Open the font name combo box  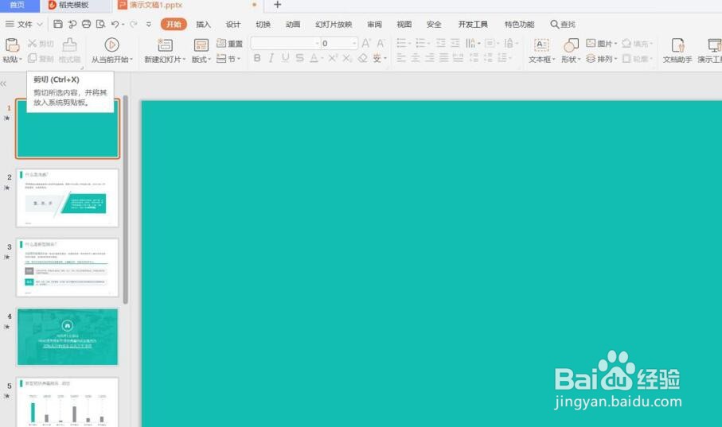click(285, 43)
